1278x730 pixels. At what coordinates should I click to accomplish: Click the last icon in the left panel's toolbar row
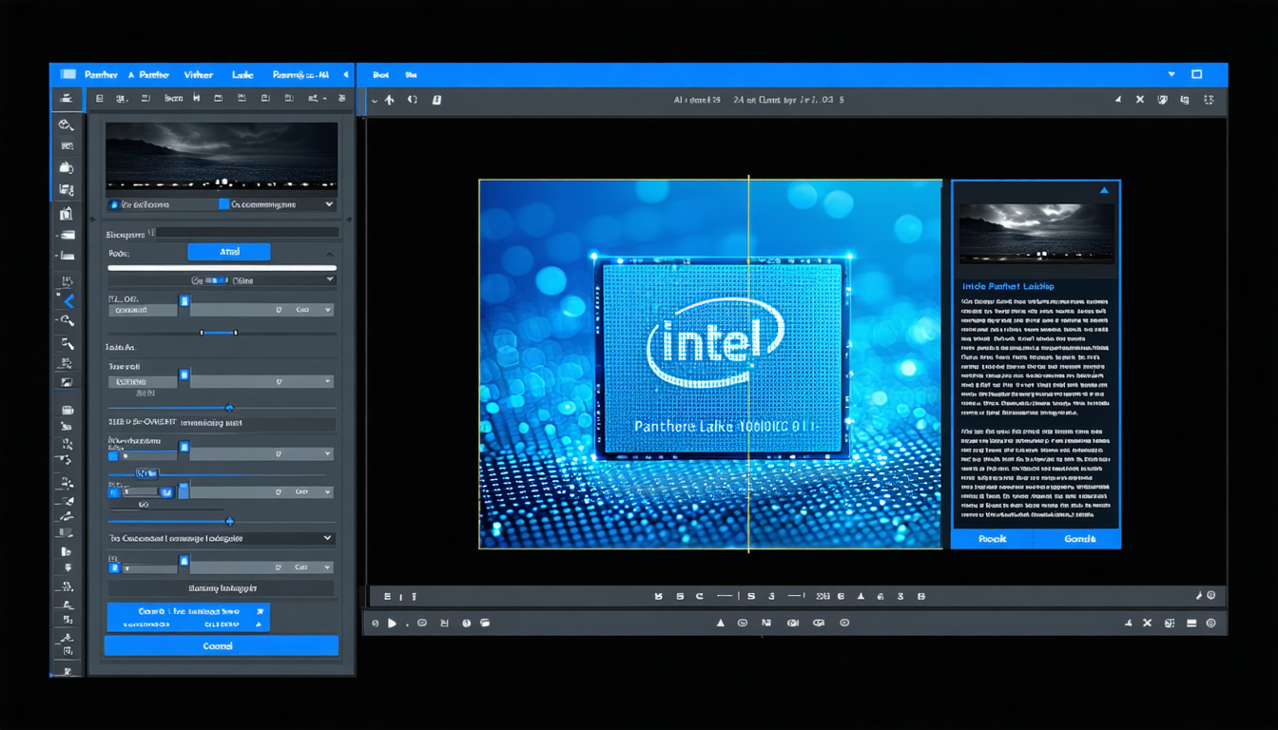(340, 98)
